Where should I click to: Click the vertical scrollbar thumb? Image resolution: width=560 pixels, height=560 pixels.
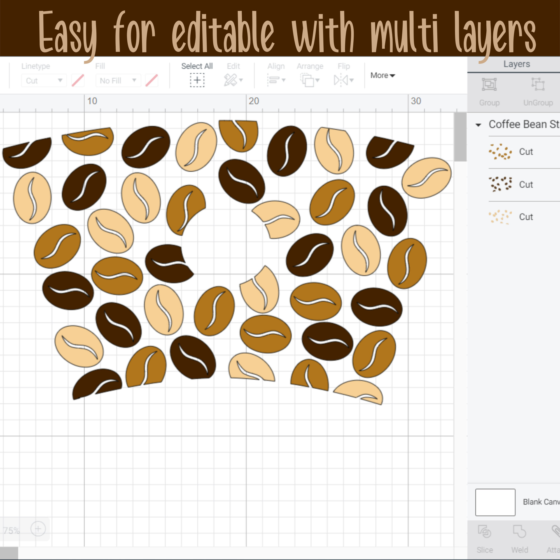(x=460, y=137)
